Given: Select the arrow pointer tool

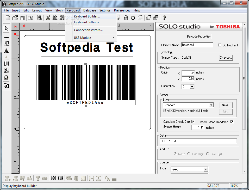Looking at the screenshot, I should tap(6, 29).
